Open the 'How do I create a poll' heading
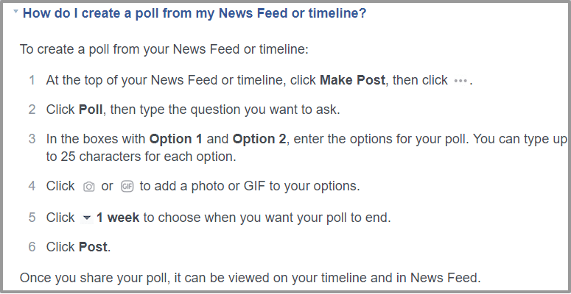 195,14
